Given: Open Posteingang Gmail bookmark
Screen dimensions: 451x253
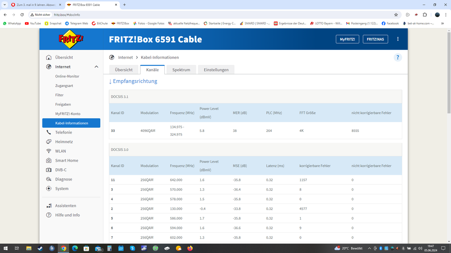Looking at the screenshot, I should [362, 23].
